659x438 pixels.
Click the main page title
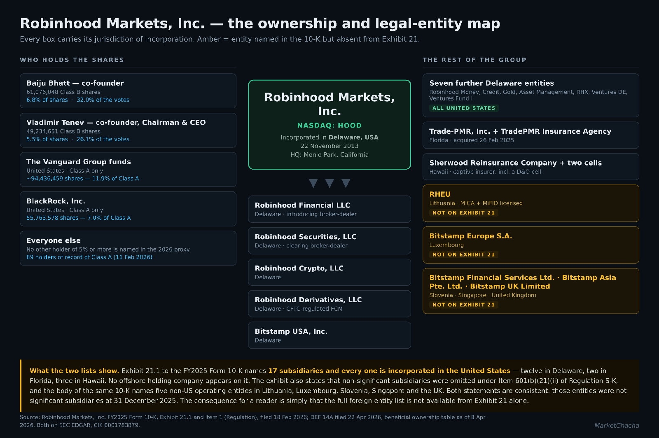tap(260, 23)
